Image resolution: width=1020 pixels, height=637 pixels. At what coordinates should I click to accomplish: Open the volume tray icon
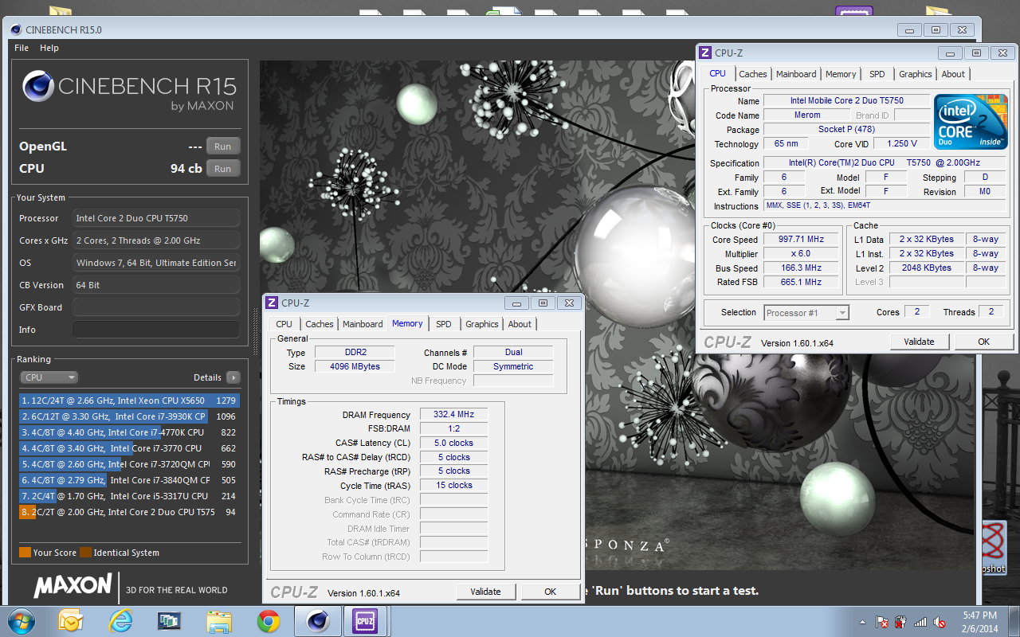click(940, 621)
